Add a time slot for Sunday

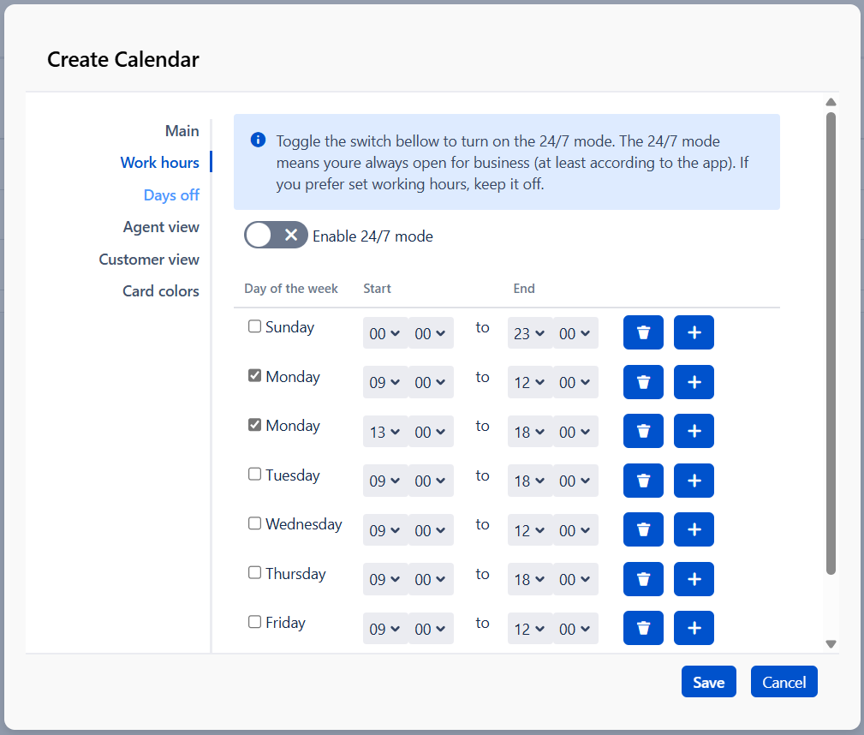694,333
